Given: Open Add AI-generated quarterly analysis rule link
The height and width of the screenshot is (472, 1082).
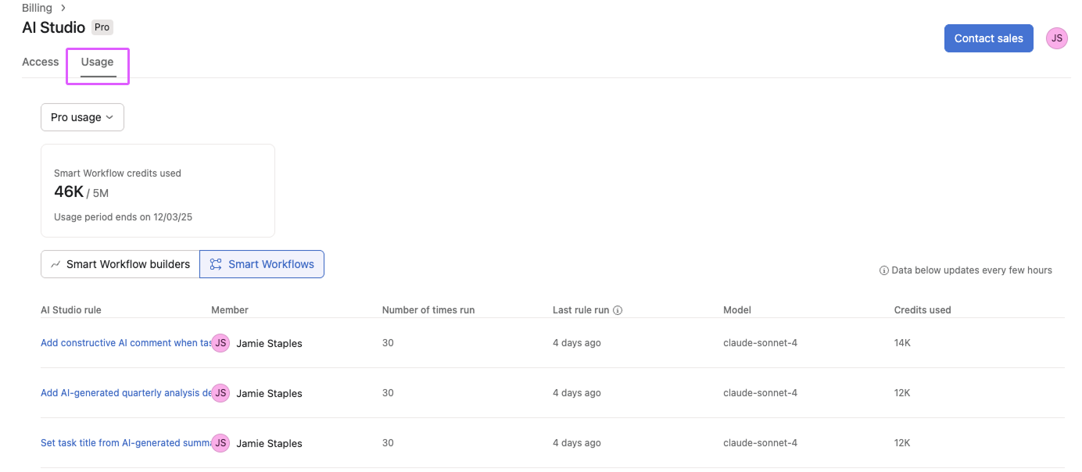Looking at the screenshot, I should point(125,393).
